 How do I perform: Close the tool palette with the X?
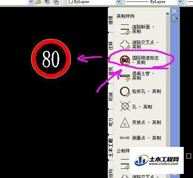(174, 11)
